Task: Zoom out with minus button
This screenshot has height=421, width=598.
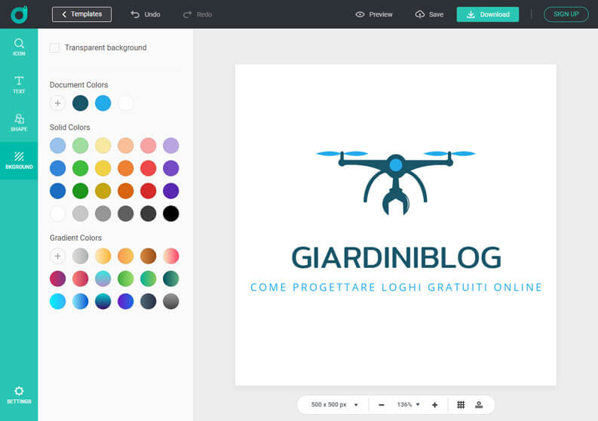Action: pyautogui.click(x=382, y=405)
